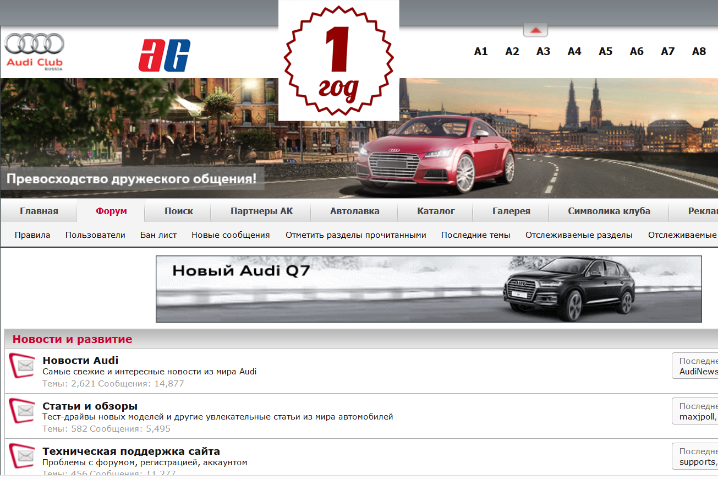Click forum icon beside Статьи и обзоры
The height and width of the screenshot is (479, 718).
(22, 411)
